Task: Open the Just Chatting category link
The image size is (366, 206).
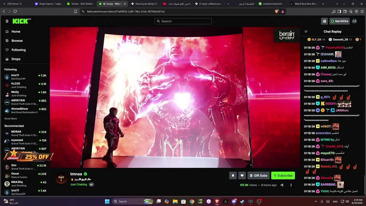Action: [x=79, y=185]
